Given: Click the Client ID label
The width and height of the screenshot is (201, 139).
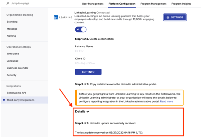Looking at the screenshot, I should point(80,59).
